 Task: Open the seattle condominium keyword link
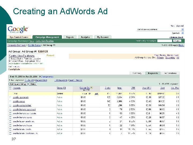click(22, 106)
